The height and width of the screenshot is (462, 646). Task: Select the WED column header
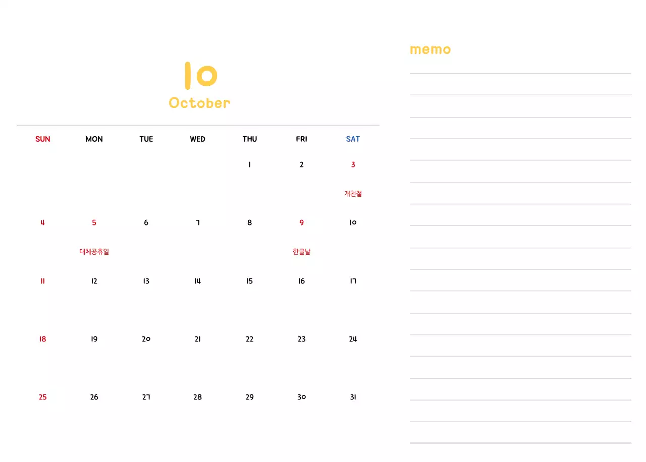click(197, 139)
